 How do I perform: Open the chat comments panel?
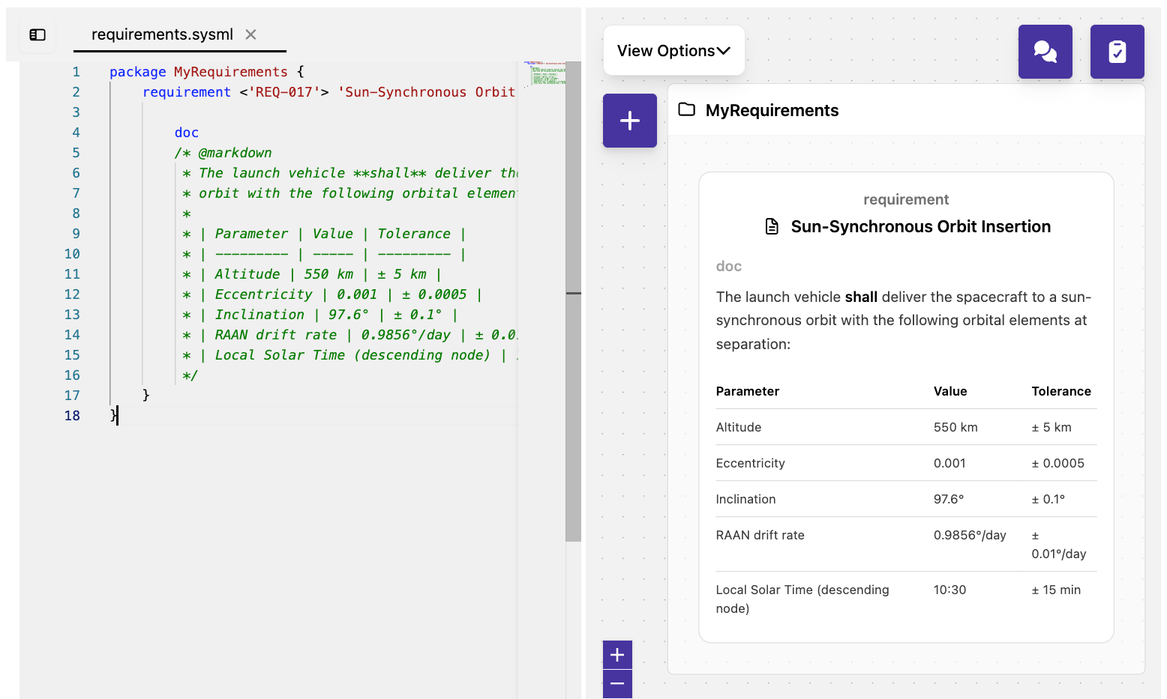pyautogui.click(x=1045, y=52)
